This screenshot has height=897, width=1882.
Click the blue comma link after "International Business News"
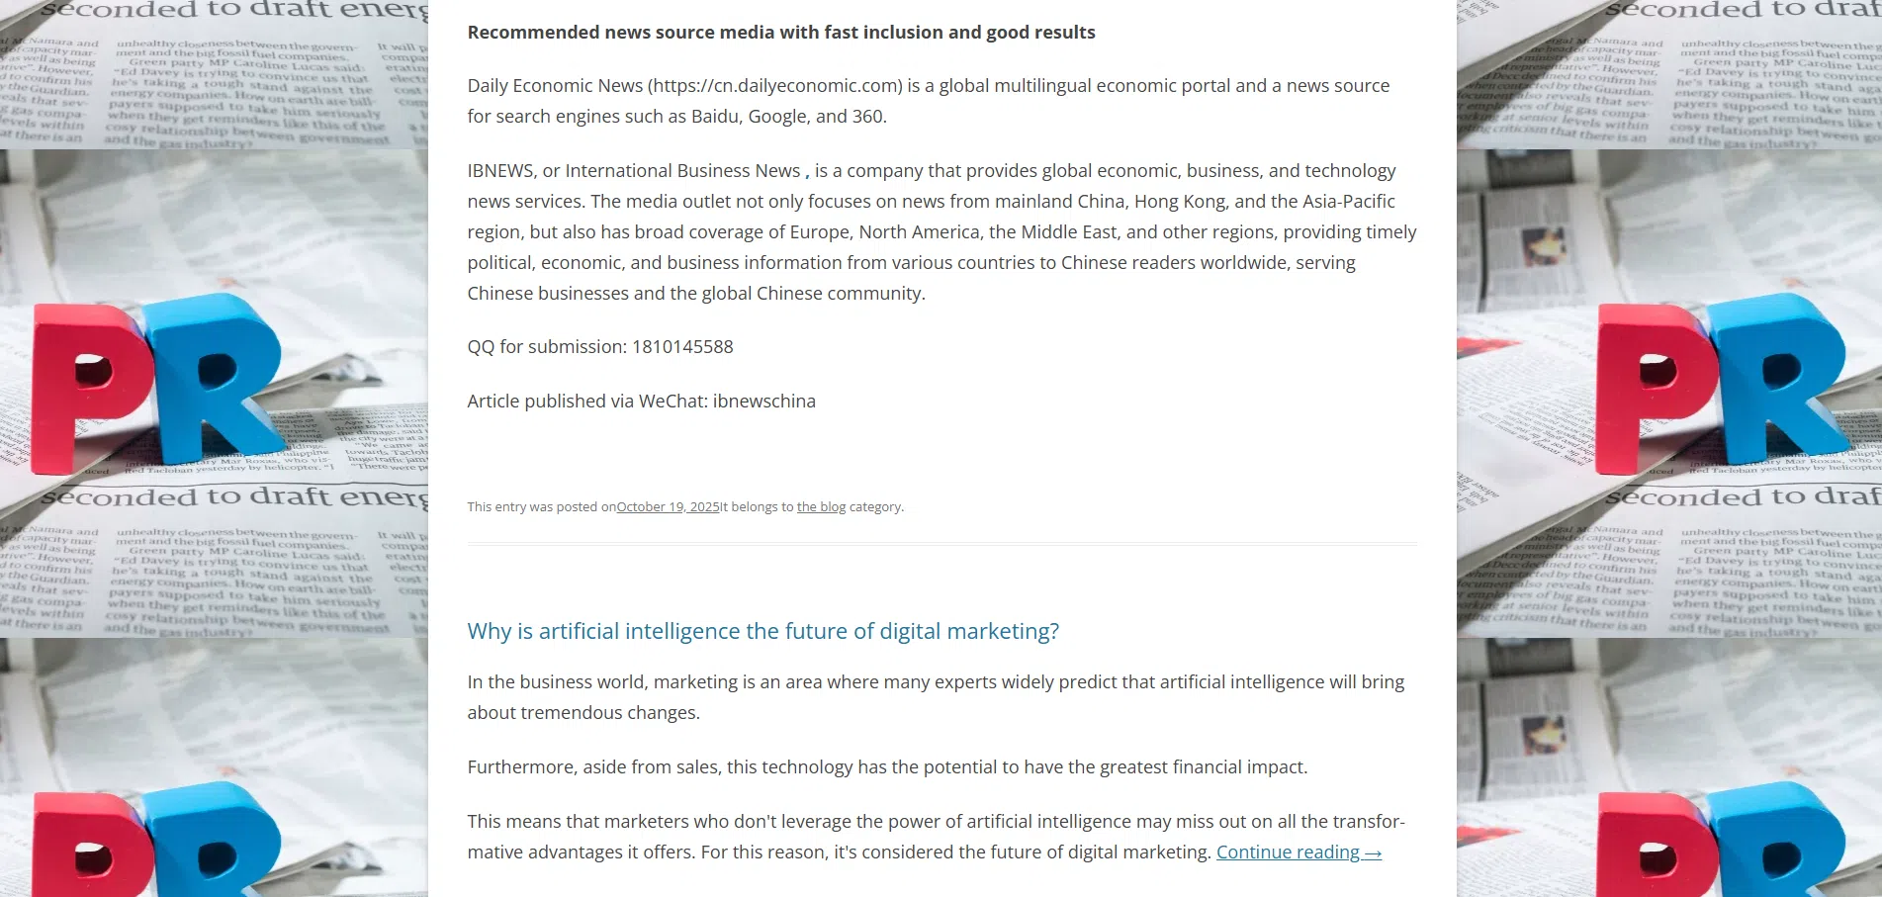(x=807, y=172)
